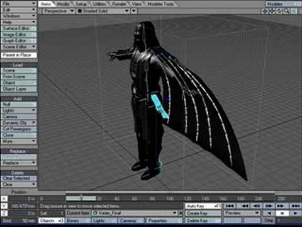The width and height of the screenshot is (302, 227).
Task: Play the animation forward
Action: pyautogui.click(x=295, y=213)
